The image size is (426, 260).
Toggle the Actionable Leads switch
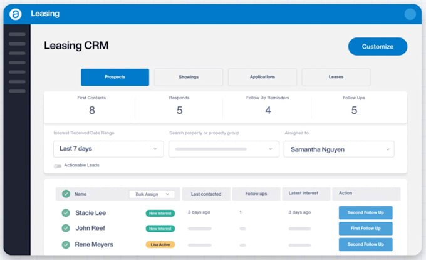click(x=58, y=166)
